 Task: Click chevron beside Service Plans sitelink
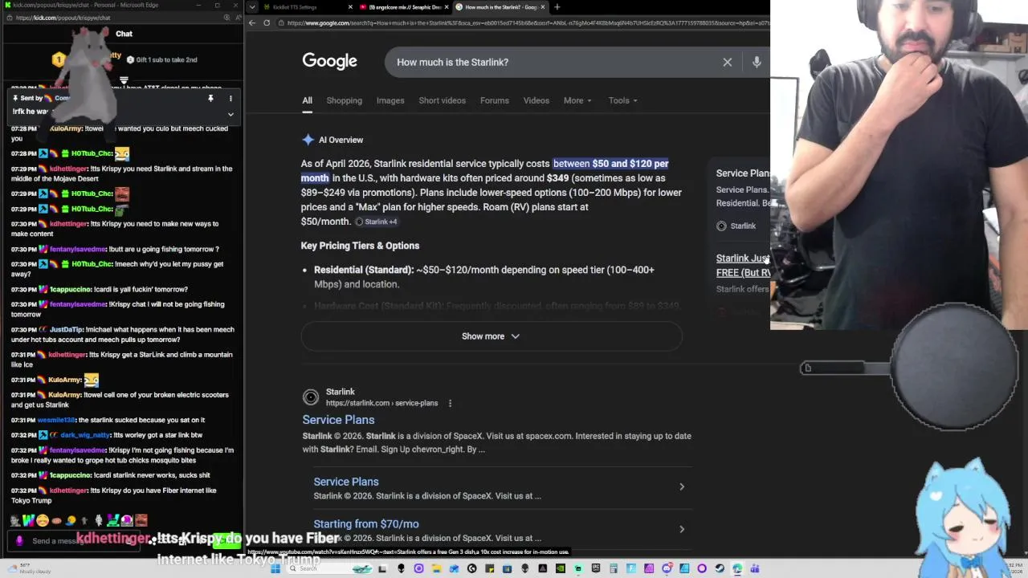tap(682, 486)
